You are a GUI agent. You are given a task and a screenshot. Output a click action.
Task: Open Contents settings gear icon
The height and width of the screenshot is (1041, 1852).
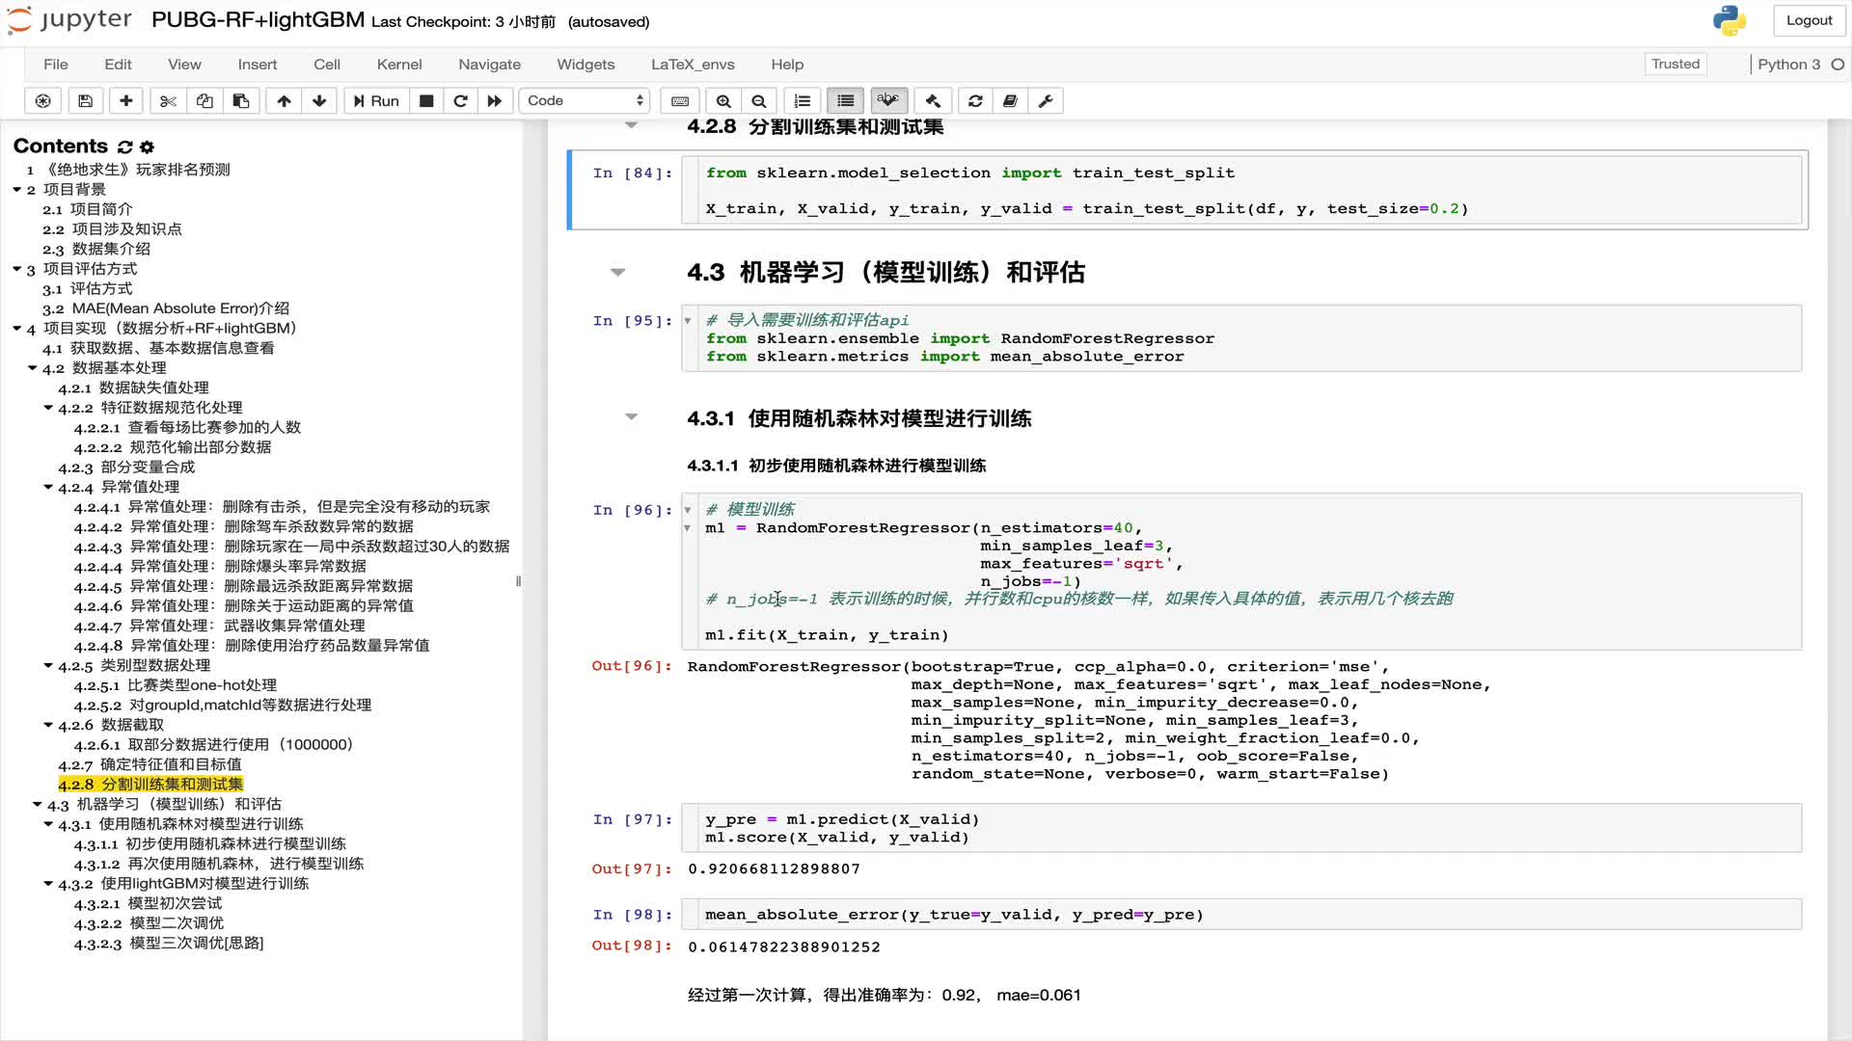click(x=147, y=147)
